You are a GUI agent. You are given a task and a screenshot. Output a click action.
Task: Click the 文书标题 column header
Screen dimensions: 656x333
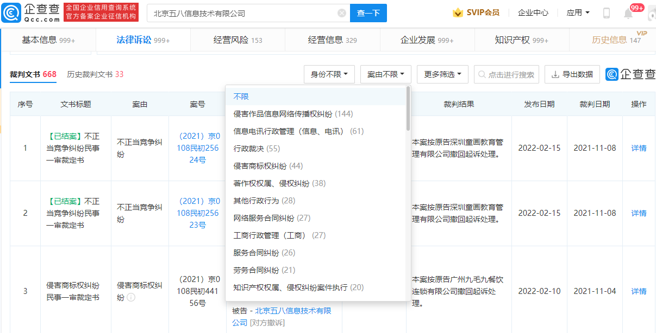coord(76,104)
